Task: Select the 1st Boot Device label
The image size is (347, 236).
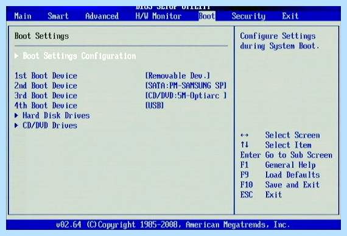Action: click(x=46, y=76)
